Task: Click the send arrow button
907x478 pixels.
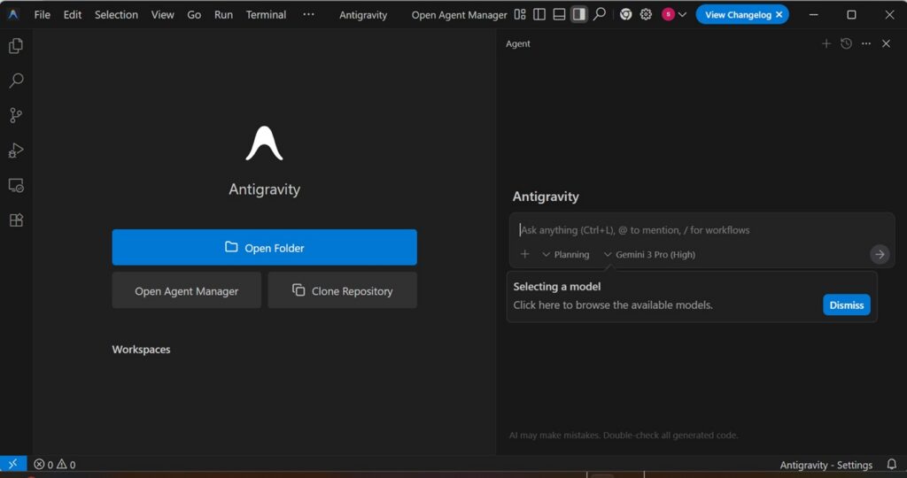Action: tap(880, 254)
